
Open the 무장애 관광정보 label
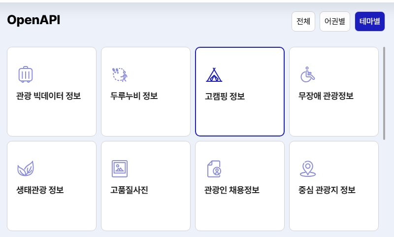click(326, 96)
